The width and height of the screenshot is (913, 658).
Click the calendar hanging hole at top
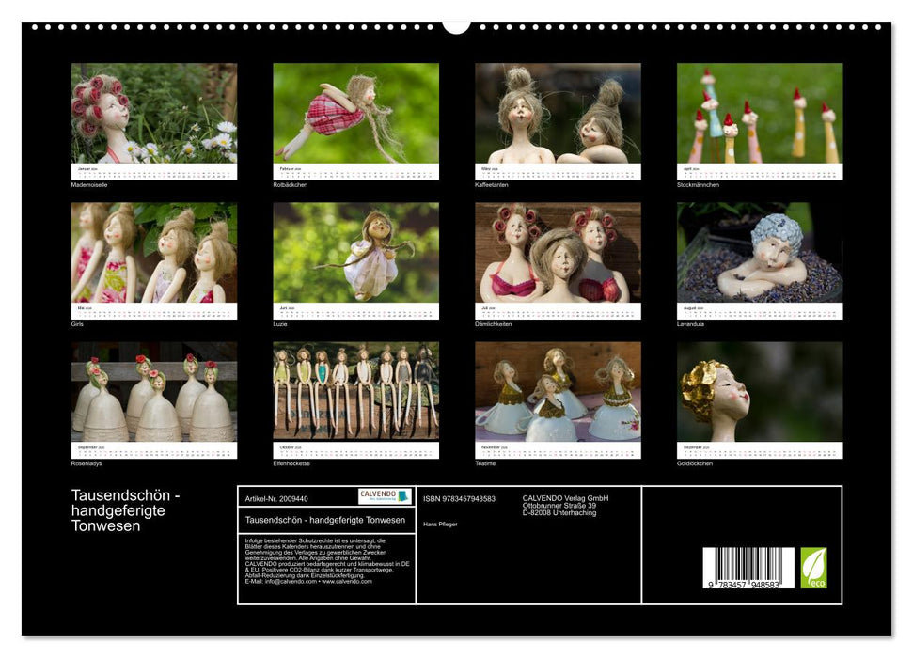(x=456, y=25)
